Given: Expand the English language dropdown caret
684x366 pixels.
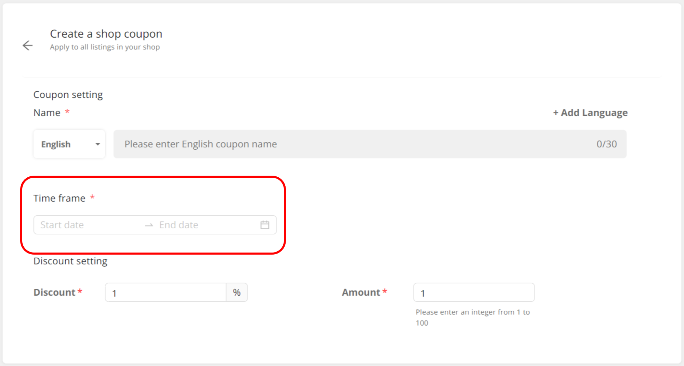Looking at the screenshot, I should point(98,144).
